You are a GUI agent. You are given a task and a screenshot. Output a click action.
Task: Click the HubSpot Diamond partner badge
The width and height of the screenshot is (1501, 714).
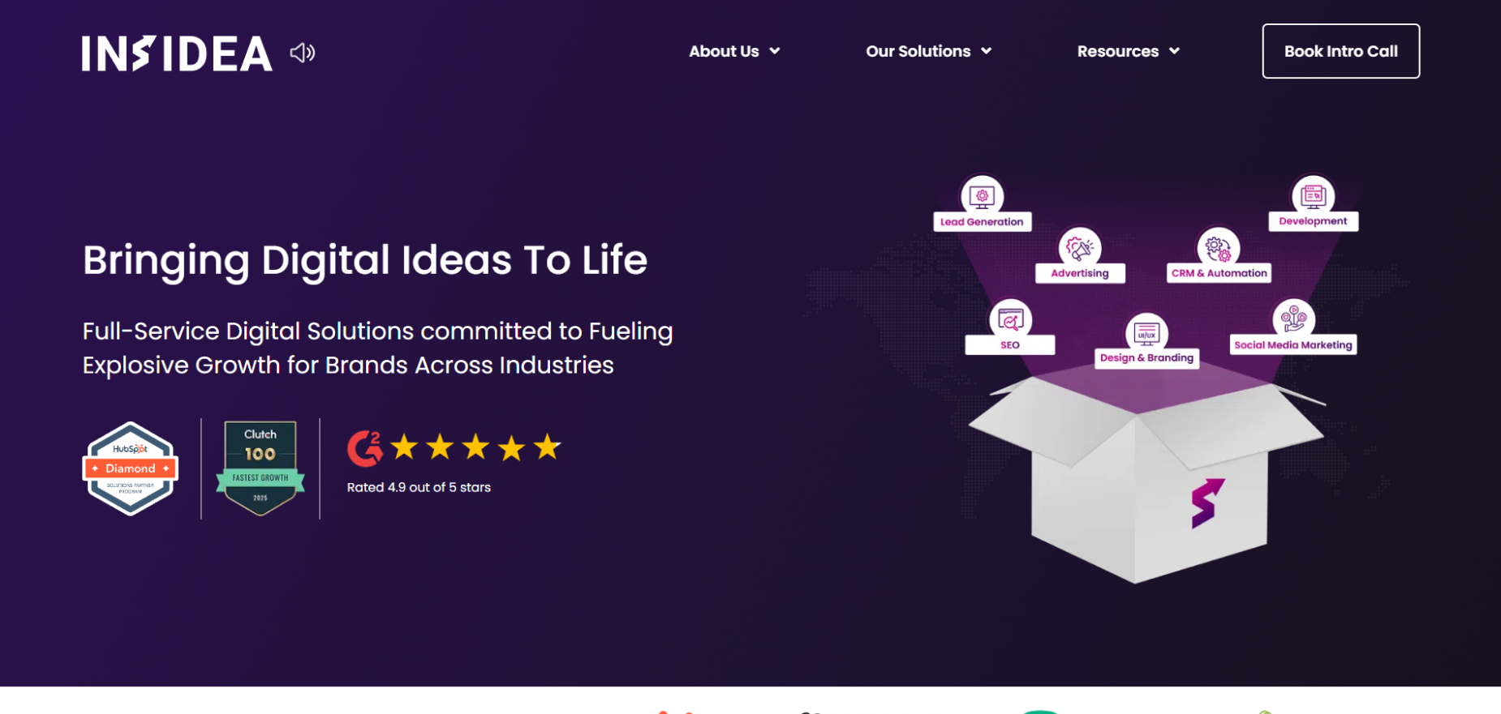click(x=130, y=468)
